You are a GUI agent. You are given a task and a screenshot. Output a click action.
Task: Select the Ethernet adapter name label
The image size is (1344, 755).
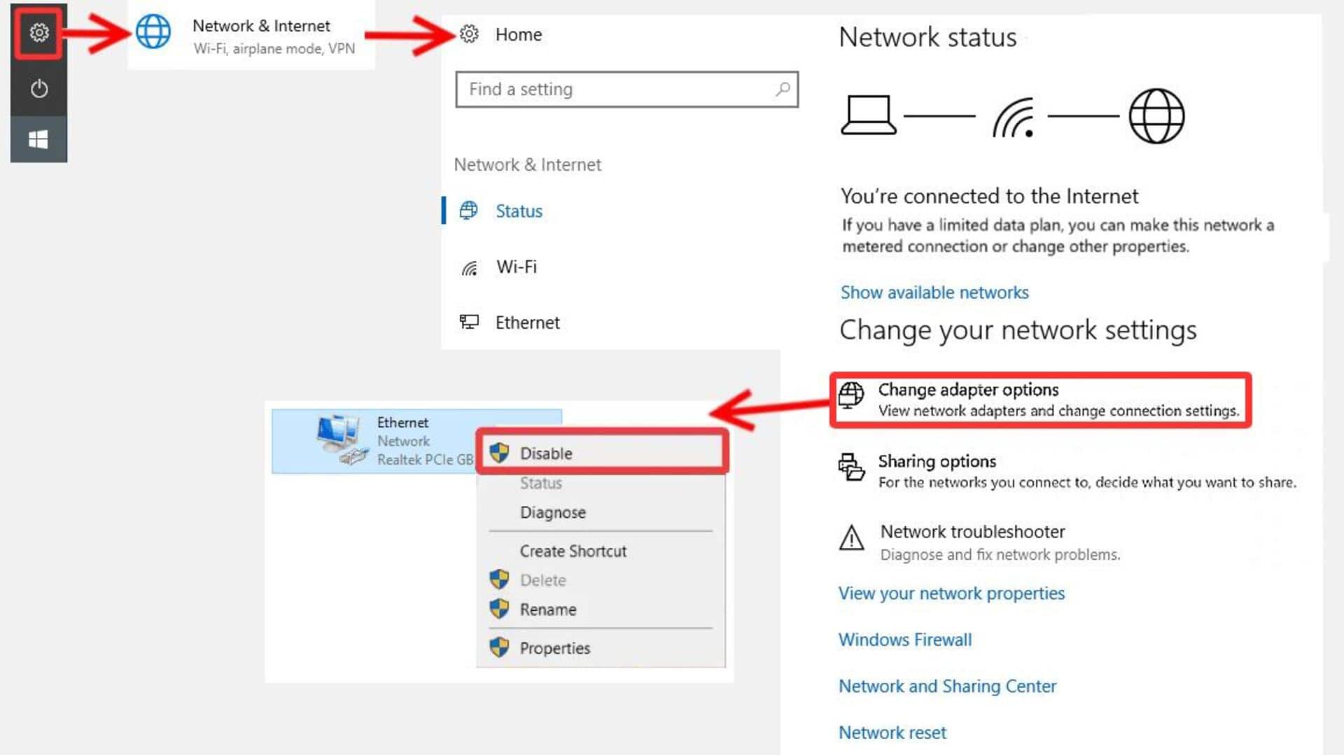click(402, 423)
